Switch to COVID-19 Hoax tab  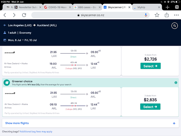pyautogui.click(x=57, y=7)
